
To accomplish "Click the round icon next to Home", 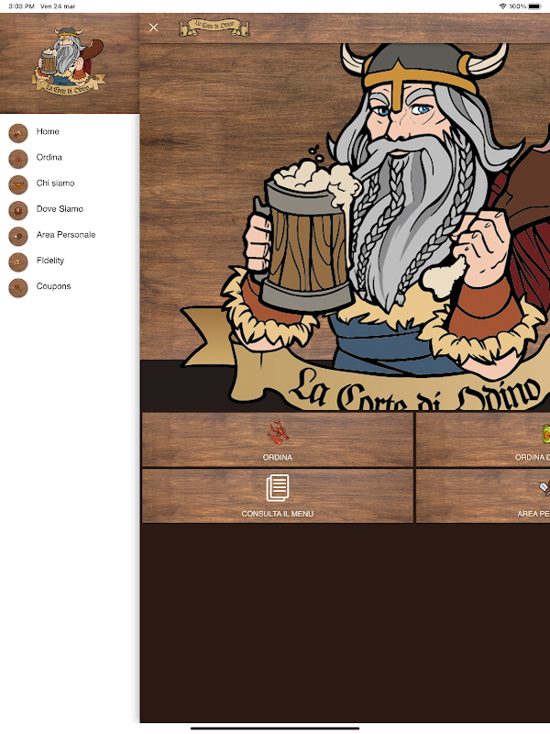I will (x=18, y=133).
